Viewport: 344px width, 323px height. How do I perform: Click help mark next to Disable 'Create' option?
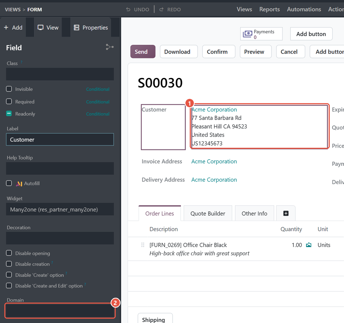pos(66,273)
